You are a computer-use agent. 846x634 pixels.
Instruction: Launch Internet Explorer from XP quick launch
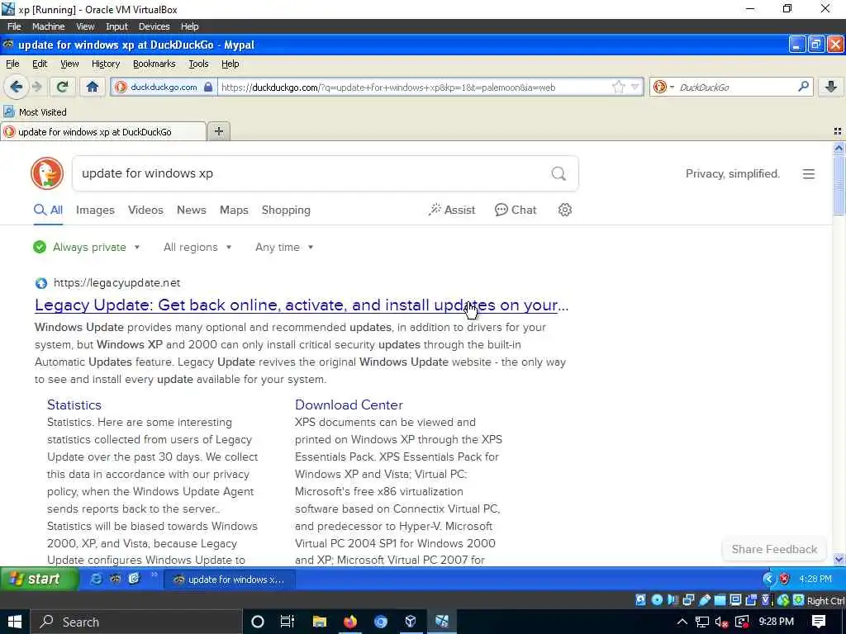96,579
